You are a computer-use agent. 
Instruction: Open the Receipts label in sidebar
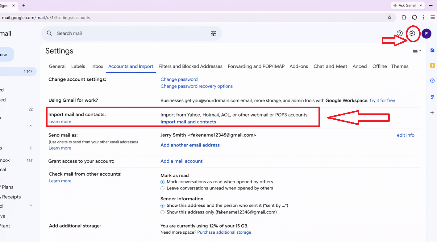coord(10,197)
